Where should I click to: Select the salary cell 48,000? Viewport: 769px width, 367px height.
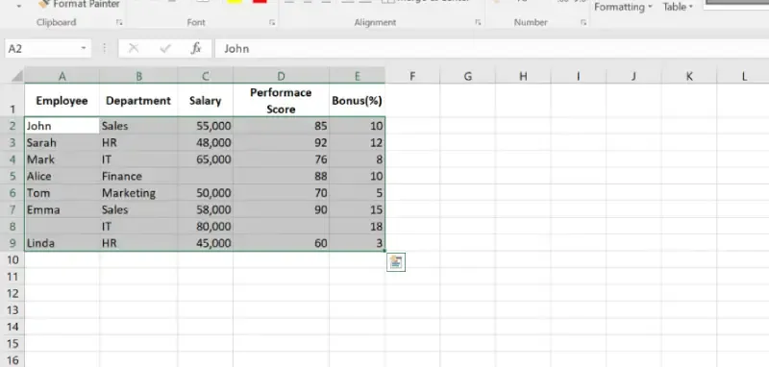pos(206,142)
